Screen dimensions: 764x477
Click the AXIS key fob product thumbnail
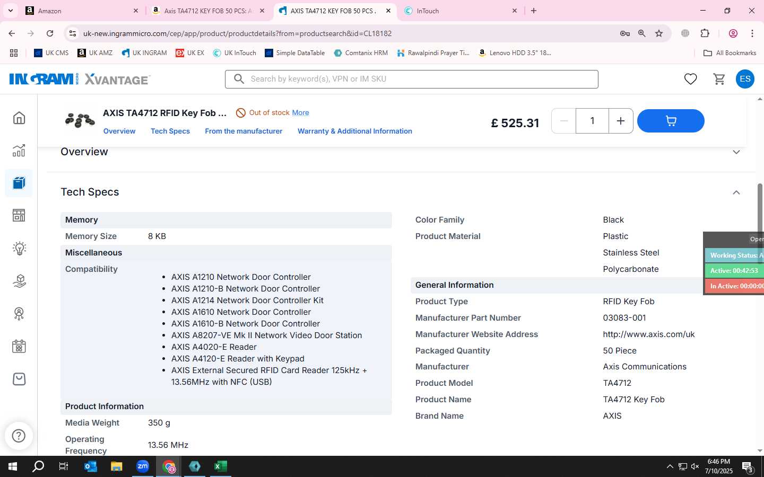point(80,120)
